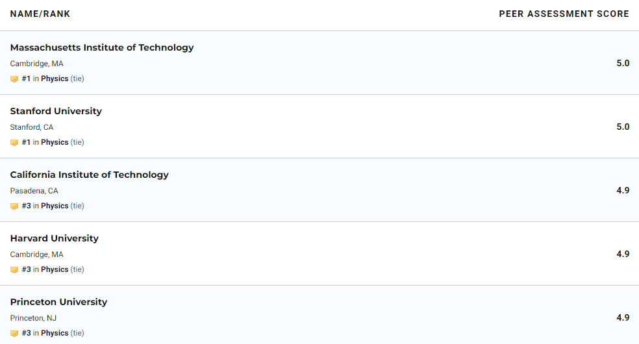Click the Physics link under Princeton, NJ

point(55,333)
